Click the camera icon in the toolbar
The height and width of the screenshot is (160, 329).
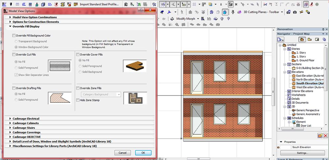click(295, 12)
